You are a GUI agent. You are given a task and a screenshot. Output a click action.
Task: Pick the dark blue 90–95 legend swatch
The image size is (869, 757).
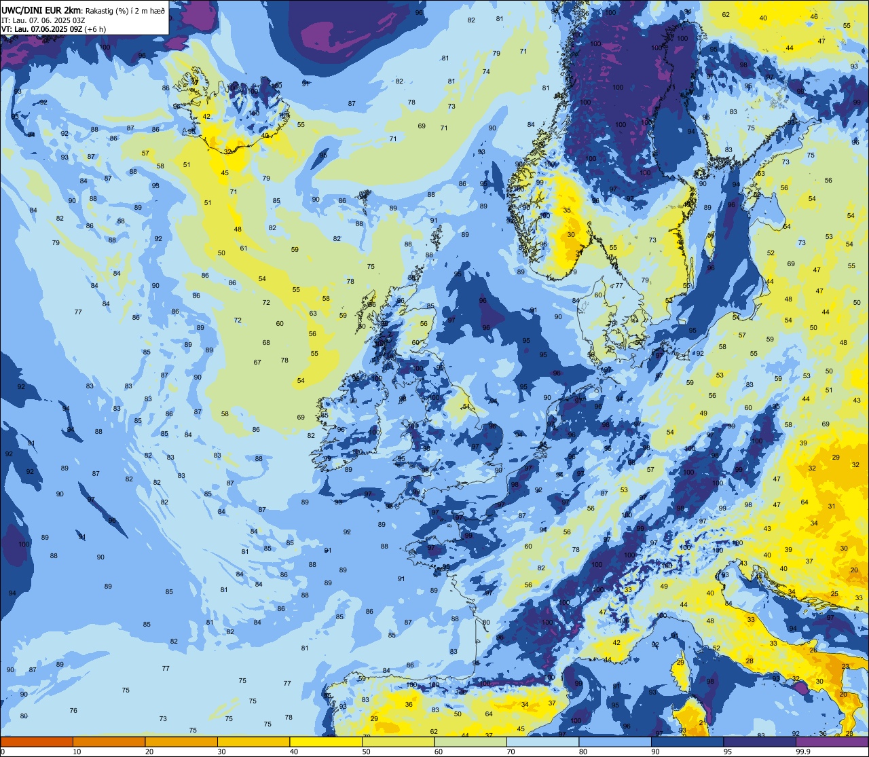click(x=687, y=741)
